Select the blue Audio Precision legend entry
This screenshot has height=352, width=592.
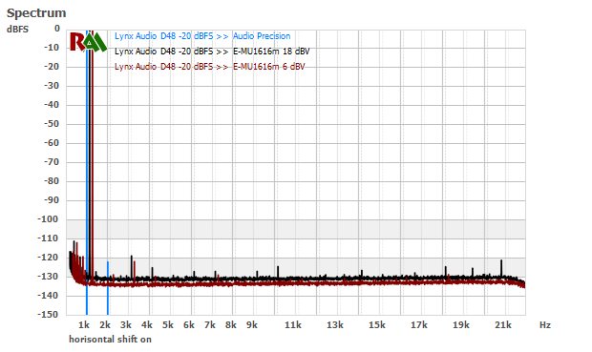pos(202,36)
